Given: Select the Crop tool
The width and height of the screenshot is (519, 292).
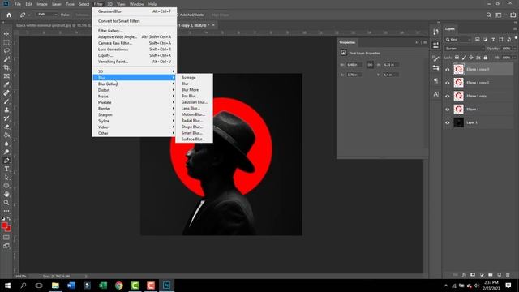Looking at the screenshot, I should pyautogui.click(x=6, y=67).
